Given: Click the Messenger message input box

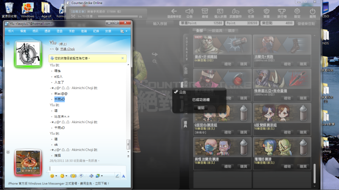Looking at the screenshot, I should [87, 168].
